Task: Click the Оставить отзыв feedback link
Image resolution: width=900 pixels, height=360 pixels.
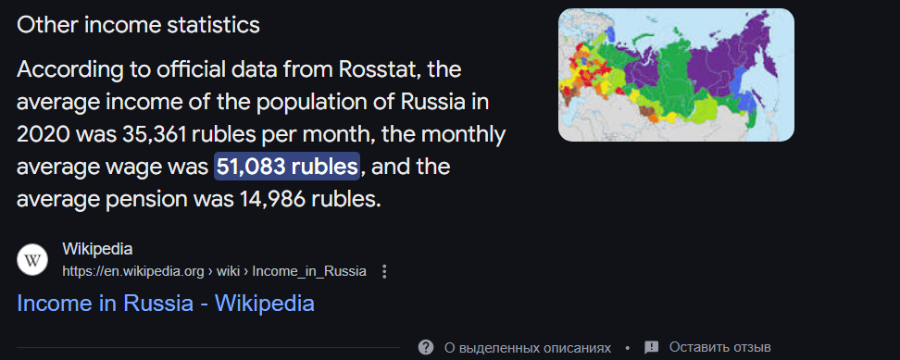Action: [719, 347]
